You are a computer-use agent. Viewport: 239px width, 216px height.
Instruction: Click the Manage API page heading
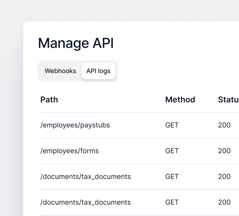pos(76,44)
